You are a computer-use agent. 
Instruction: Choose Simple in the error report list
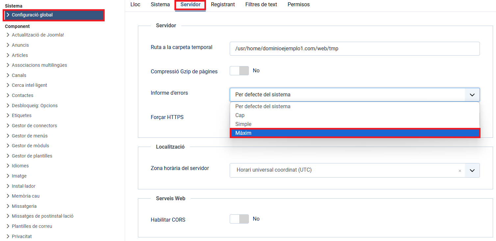(244, 124)
